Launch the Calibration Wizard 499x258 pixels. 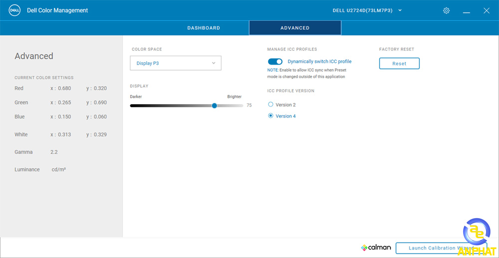pos(441,248)
